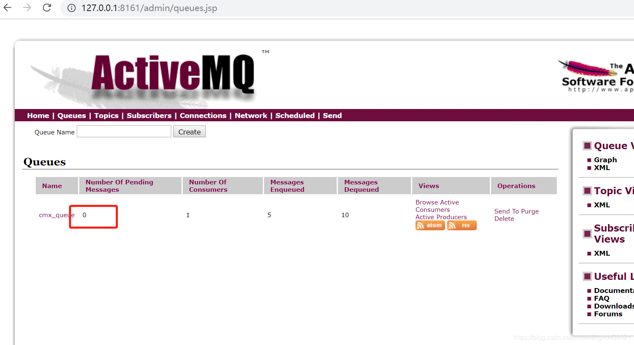Click the browser back arrow

pyautogui.click(x=7, y=8)
